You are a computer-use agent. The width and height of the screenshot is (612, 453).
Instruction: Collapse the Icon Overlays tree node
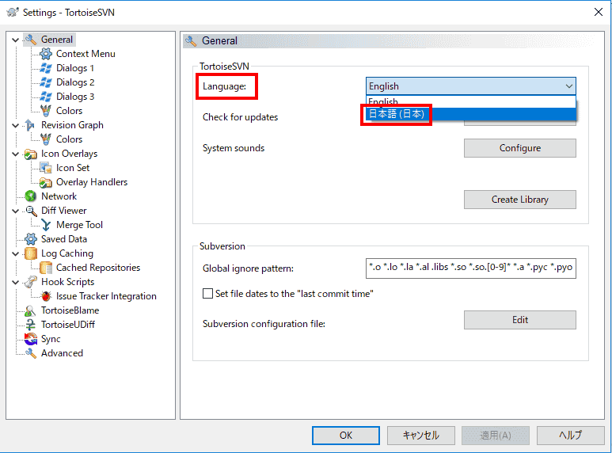coord(15,154)
